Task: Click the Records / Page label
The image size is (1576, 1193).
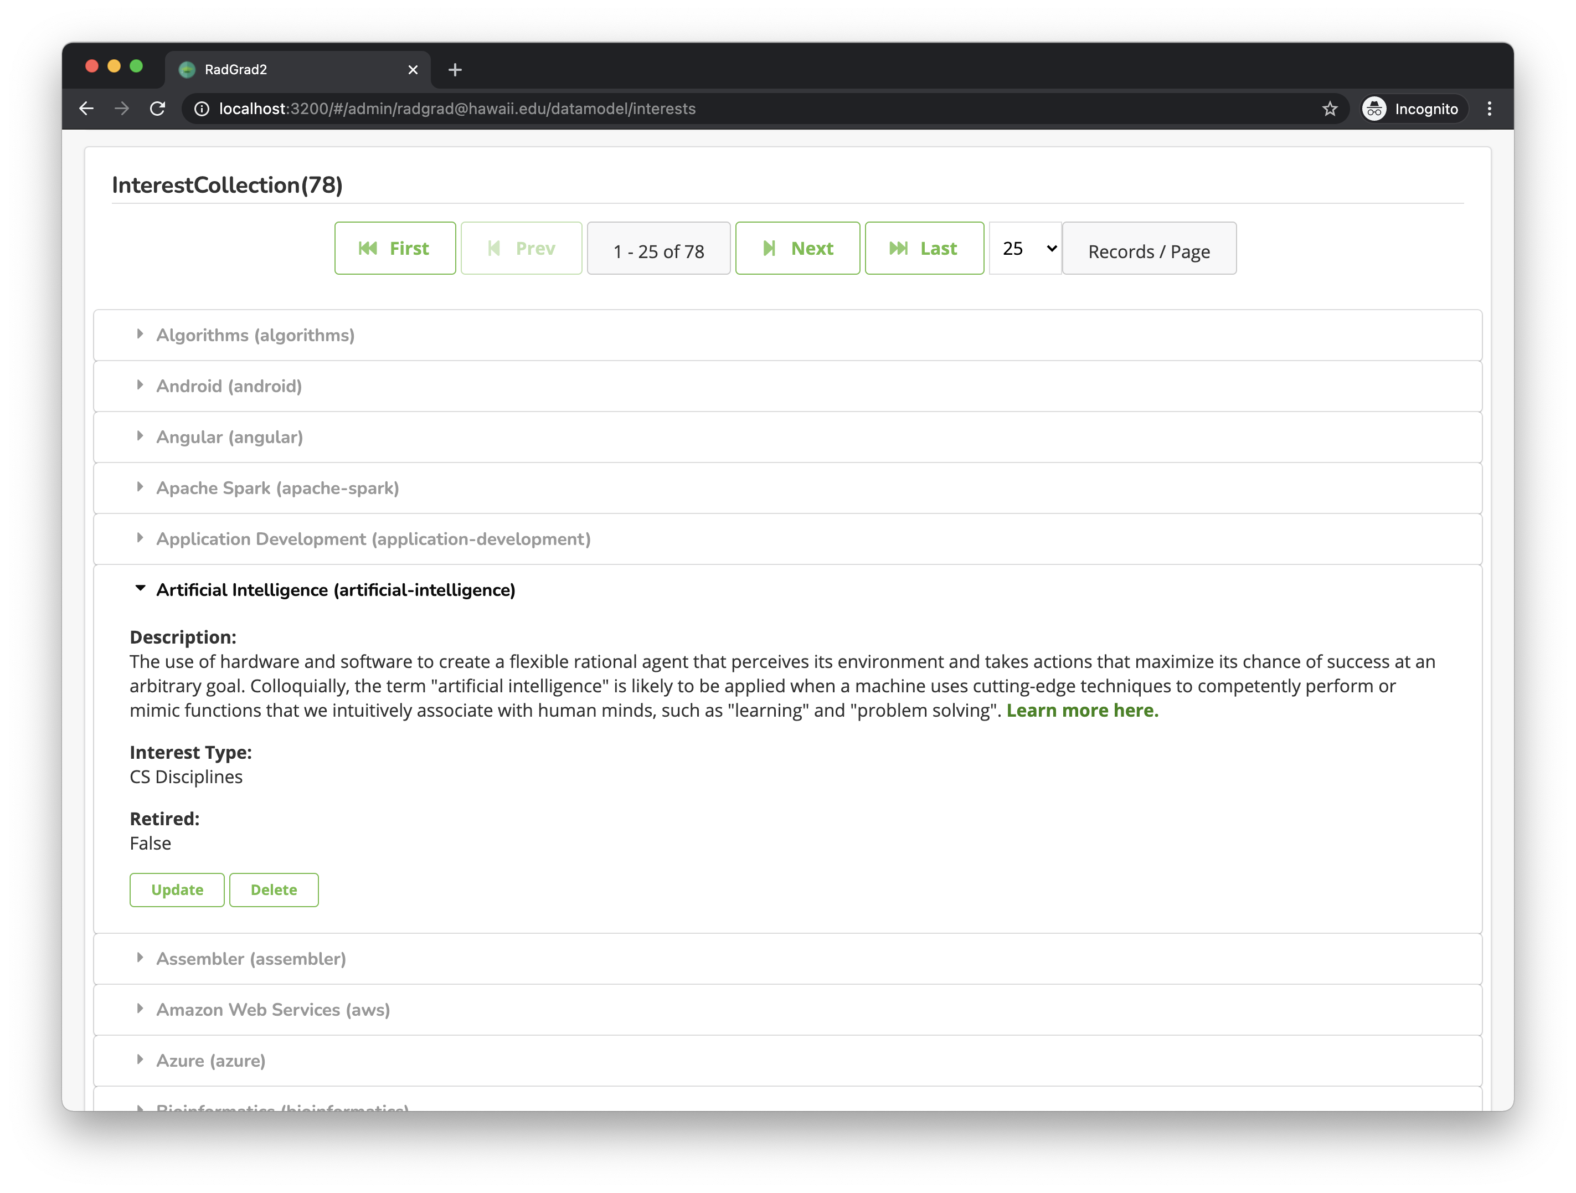Action: point(1148,248)
